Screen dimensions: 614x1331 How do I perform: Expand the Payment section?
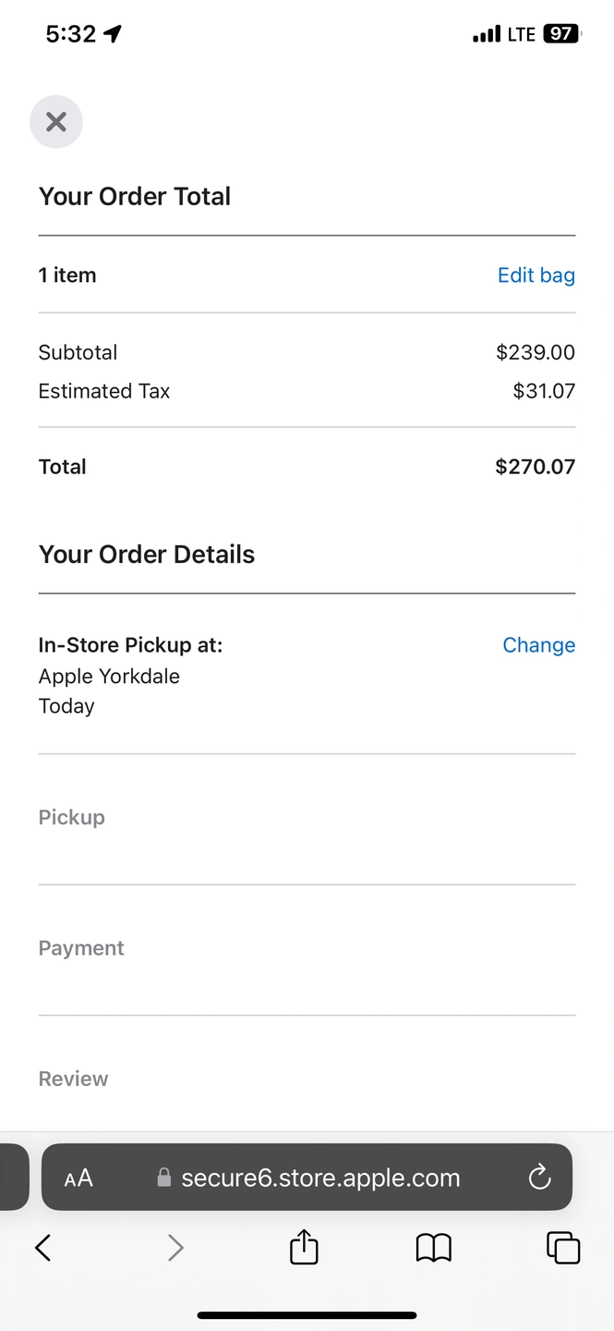pos(81,948)
